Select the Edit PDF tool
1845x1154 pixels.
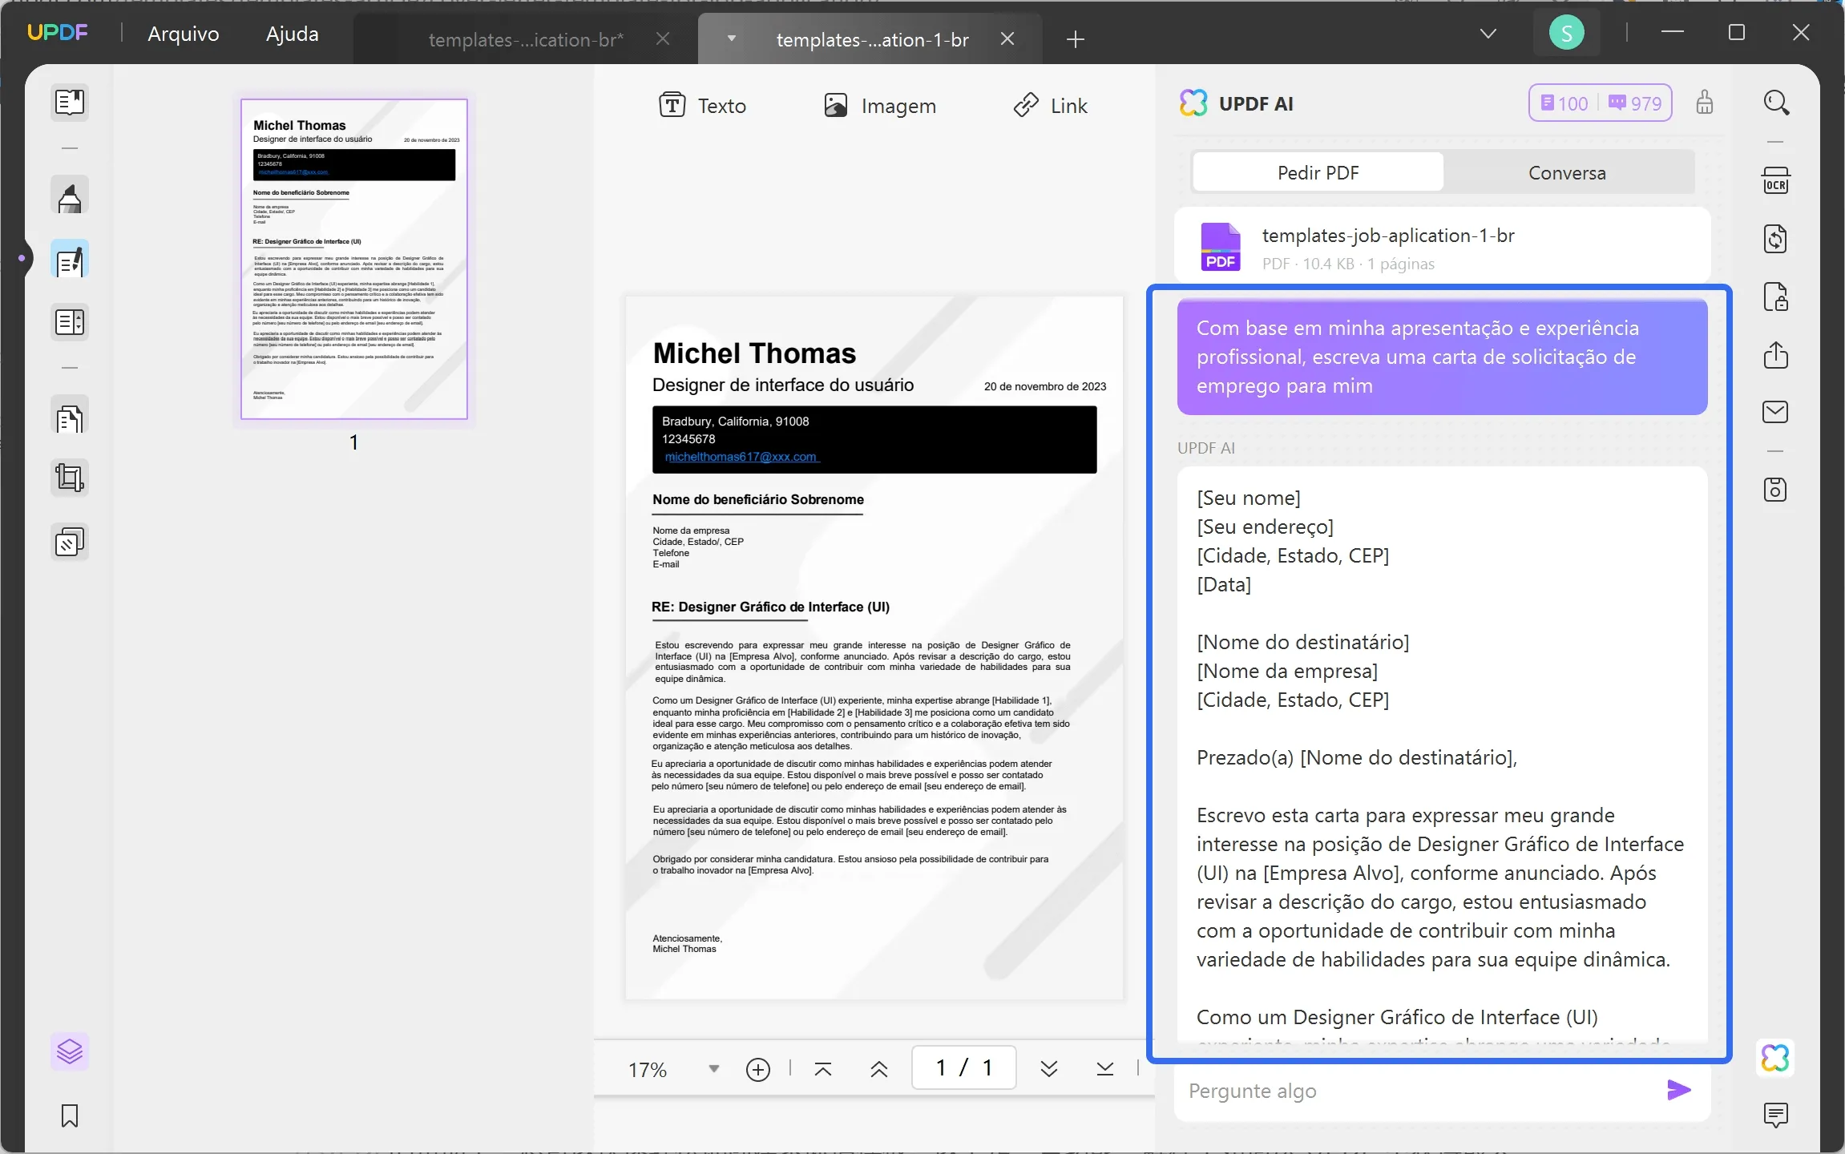(x=70, y=260)
